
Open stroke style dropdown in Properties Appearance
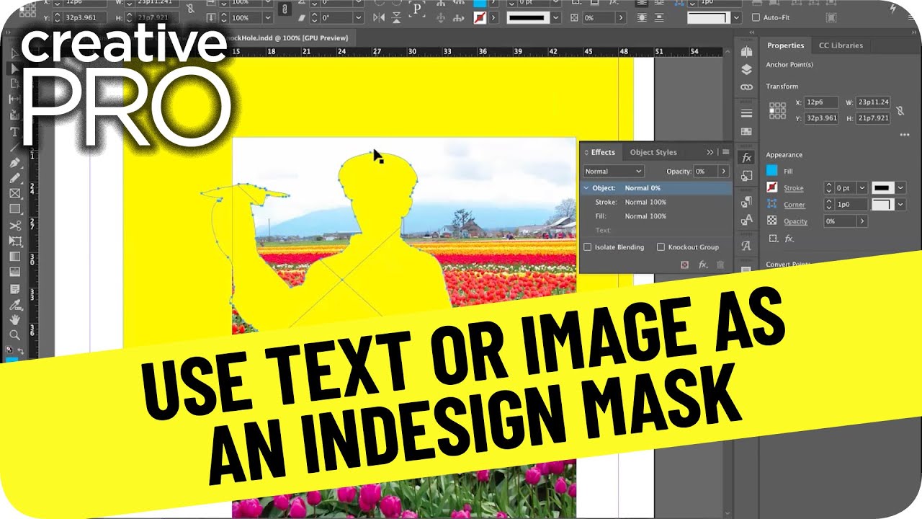click(x=901, y=188)
